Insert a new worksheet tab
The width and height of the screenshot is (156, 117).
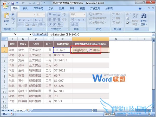point(29,110)
